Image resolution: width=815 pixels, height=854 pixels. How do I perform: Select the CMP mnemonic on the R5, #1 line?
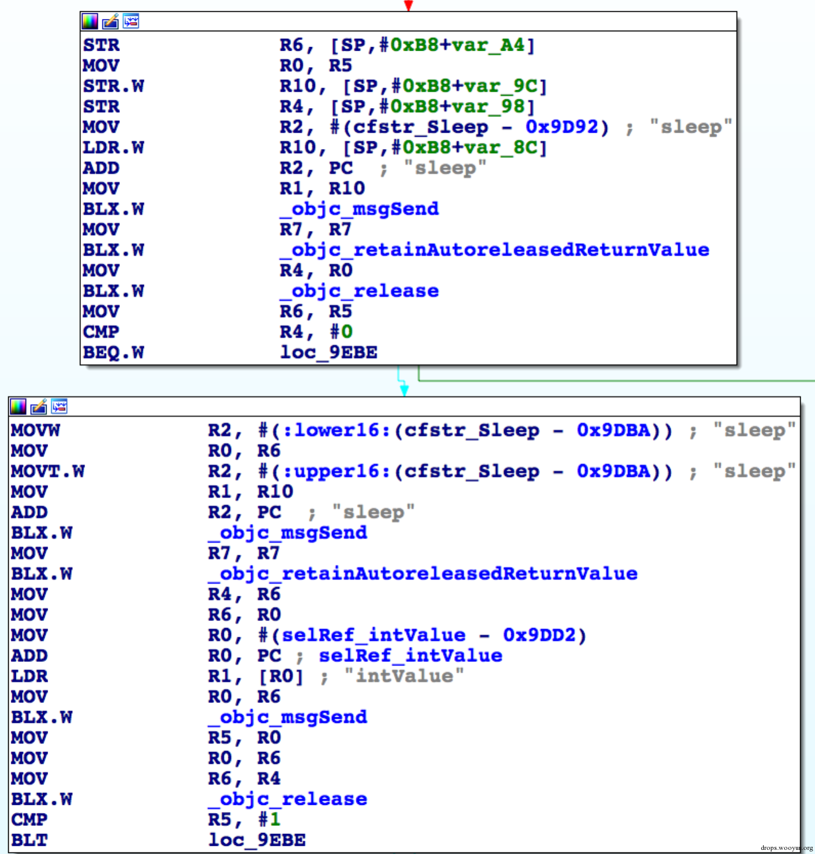(29, 819)
